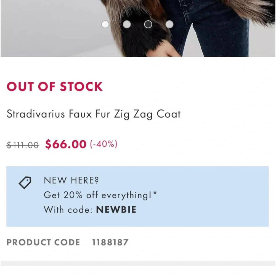
Task: Tap the NEW HERE? promo heading
Action: click(71, 181)
